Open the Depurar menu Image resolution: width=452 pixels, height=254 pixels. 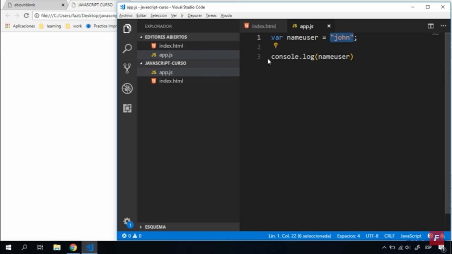pos(195,16)
